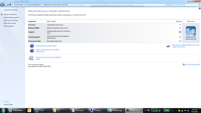
Task: Open Adjust power settings
Action: [11, 20]
